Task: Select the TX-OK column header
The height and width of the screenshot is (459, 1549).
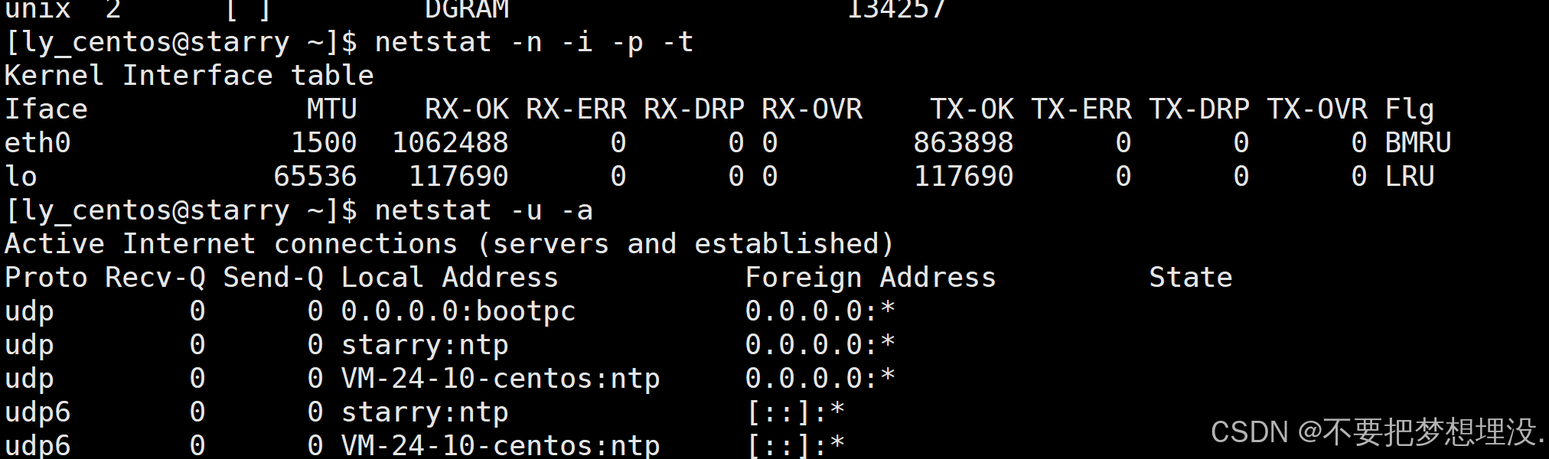Action: [971, 109]
